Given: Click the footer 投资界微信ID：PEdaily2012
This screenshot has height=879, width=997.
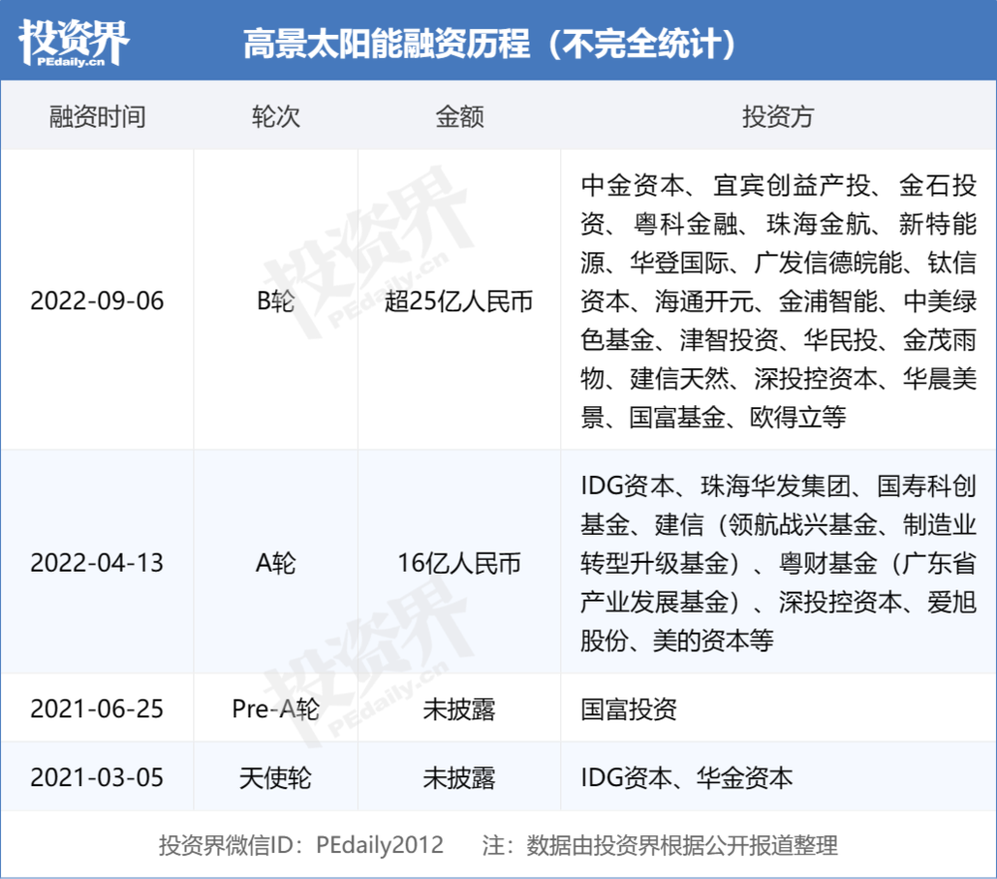Looking at the screenshot, I should point(301,845).
